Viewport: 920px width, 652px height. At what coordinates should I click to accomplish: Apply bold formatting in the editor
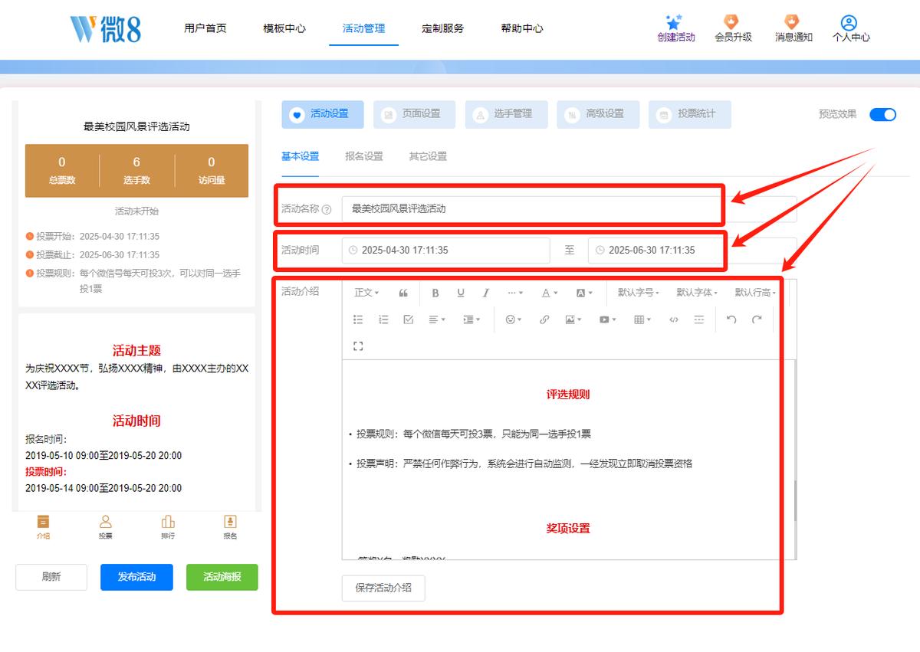click(435, 293)
